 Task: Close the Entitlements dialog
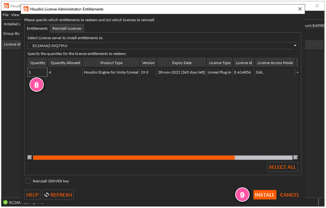click(300, 9)
